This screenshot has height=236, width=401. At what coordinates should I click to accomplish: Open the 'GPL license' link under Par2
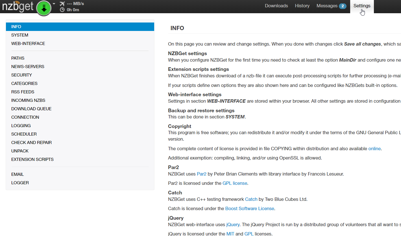(235, 183)
